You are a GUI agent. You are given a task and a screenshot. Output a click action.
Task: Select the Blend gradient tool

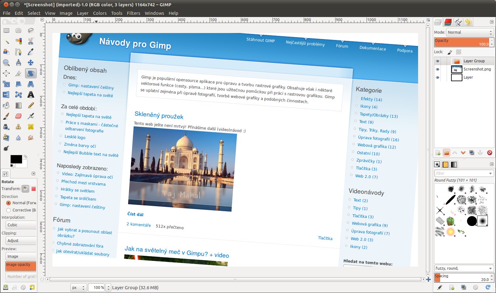pyautogui.click(x=19, y=105)
